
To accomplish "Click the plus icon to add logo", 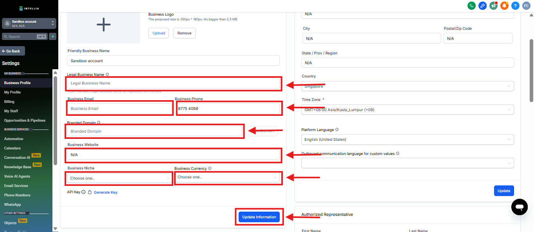I will pyautogui.click(x=103, y=25).
